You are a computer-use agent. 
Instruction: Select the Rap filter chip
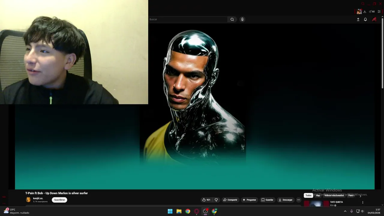318,195
